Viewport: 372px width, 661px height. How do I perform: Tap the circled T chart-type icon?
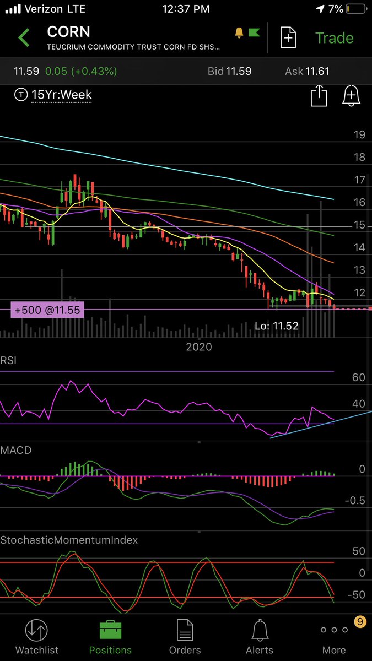tap(21, 95)
